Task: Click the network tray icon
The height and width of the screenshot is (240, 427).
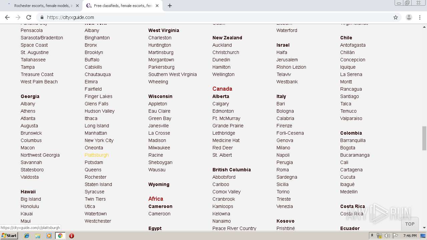Action: pos(379,236)
